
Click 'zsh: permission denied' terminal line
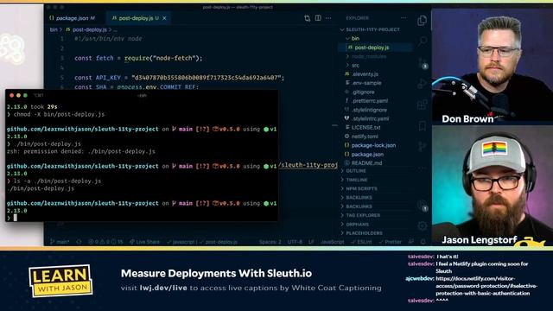[x=80, y=151]
